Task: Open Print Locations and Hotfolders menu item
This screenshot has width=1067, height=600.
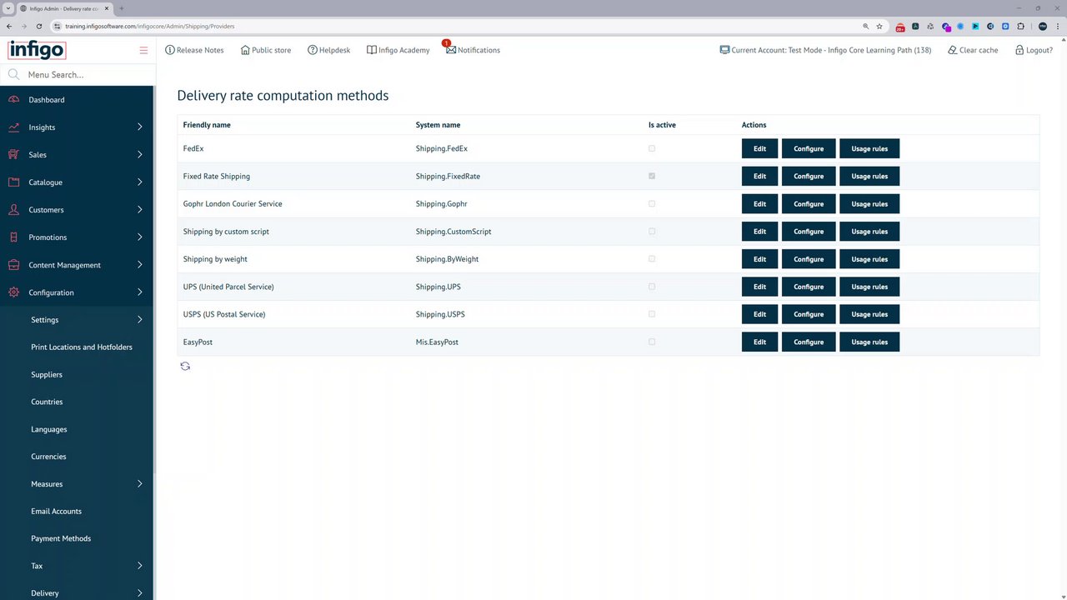Action: tap(82, 347)
